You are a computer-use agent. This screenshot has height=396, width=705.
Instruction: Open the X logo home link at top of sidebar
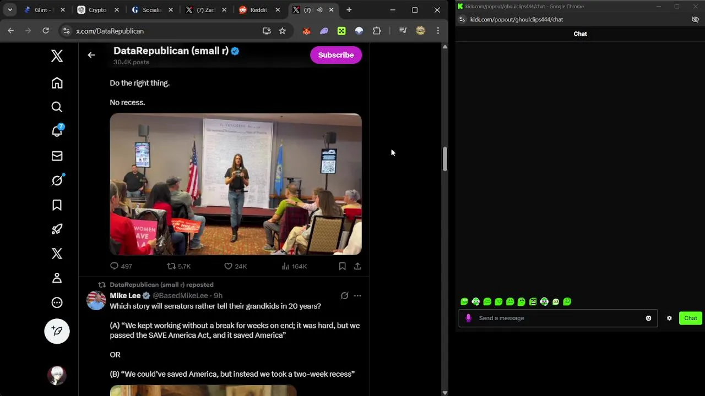[57, 56]
